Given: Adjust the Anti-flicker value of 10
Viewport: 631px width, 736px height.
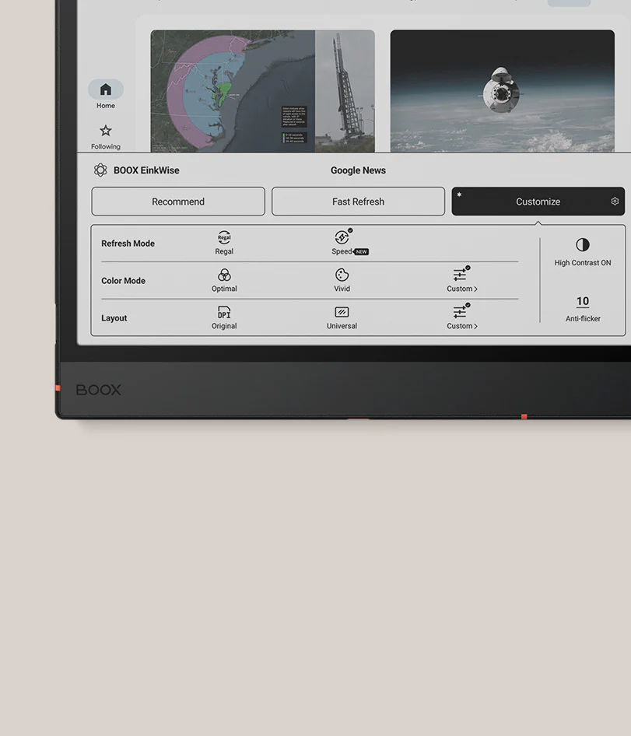Looking at the screenshot, I should (x=582, y=302).
